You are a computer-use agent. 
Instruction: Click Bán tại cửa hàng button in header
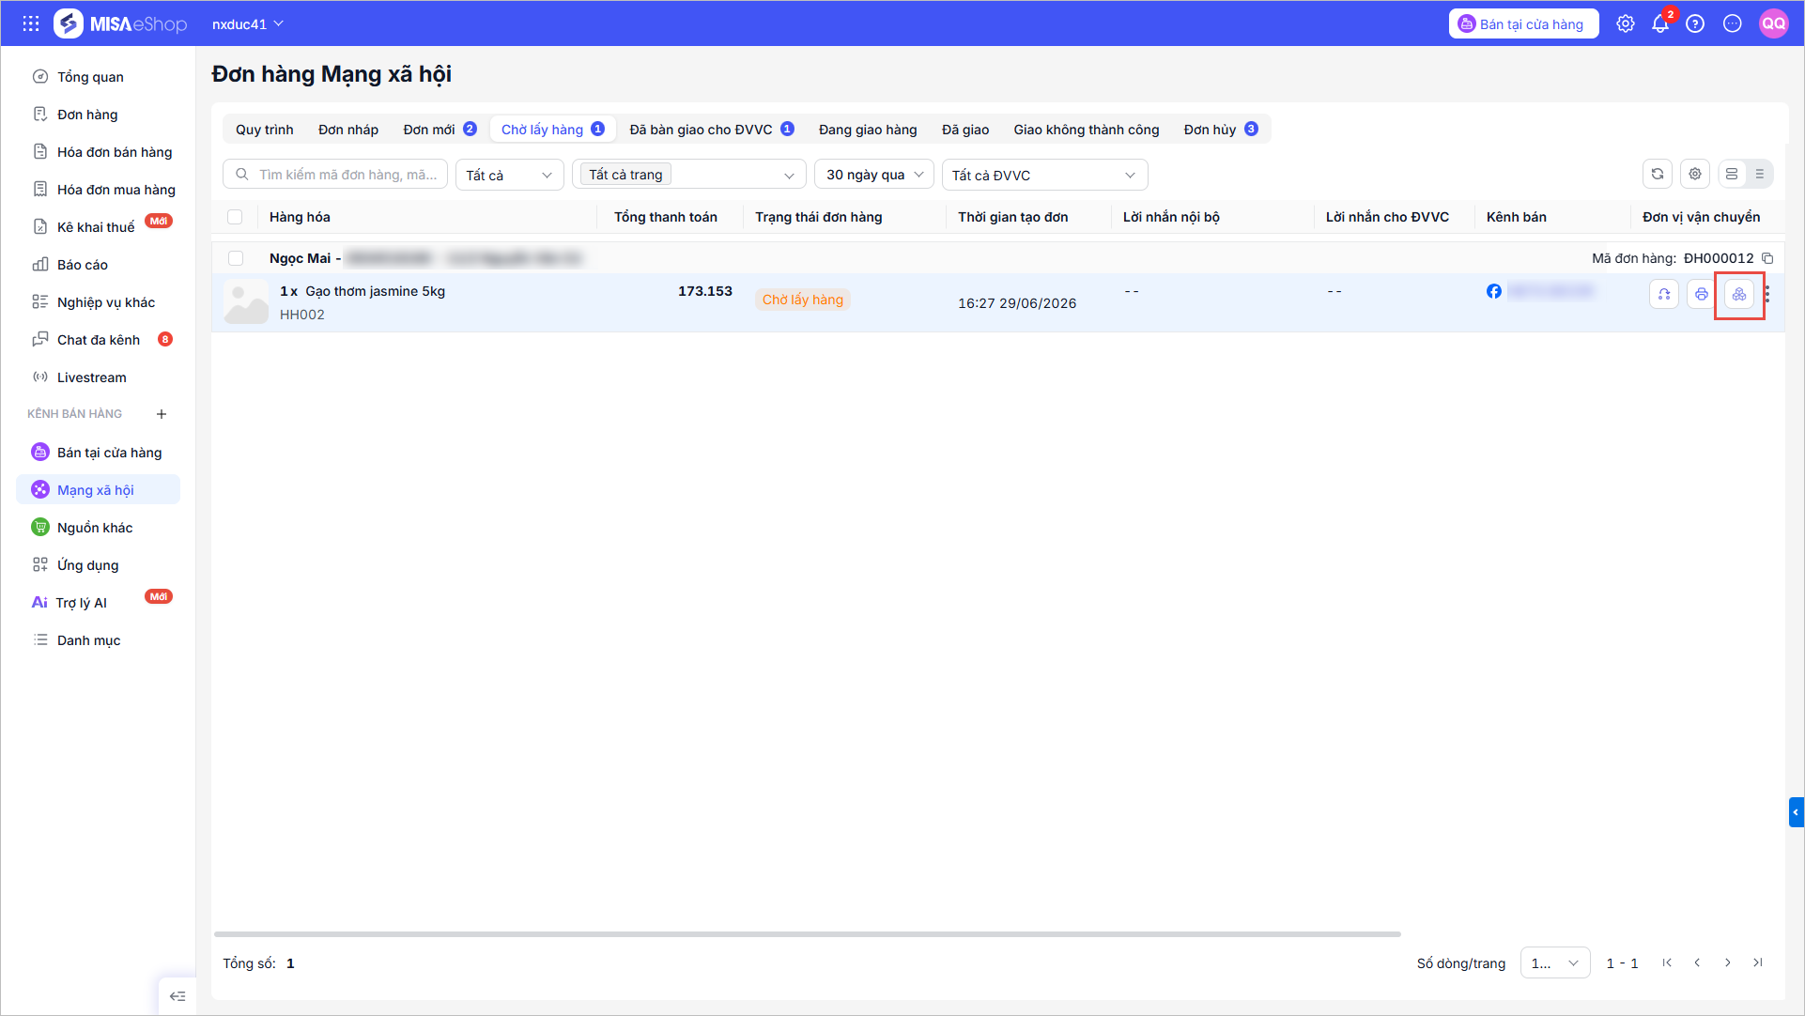pyautogui.click(x=1523, y=24)
